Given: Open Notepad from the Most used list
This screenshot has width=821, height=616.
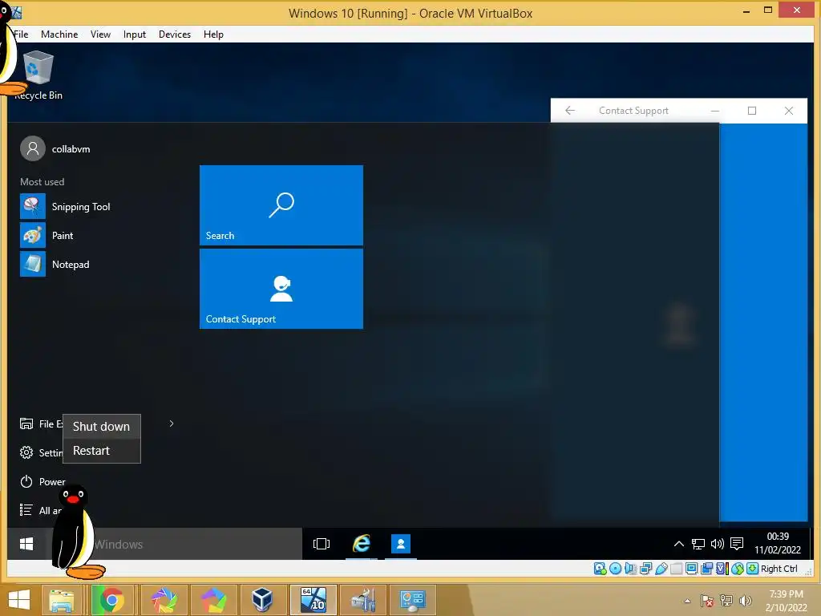Looking at the screenshot, I should point(55,264).
